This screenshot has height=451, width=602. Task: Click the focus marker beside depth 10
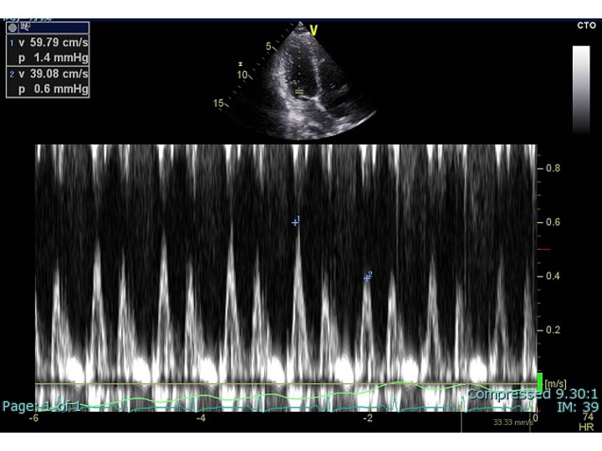pyautogui.click(x=240, y=63)
